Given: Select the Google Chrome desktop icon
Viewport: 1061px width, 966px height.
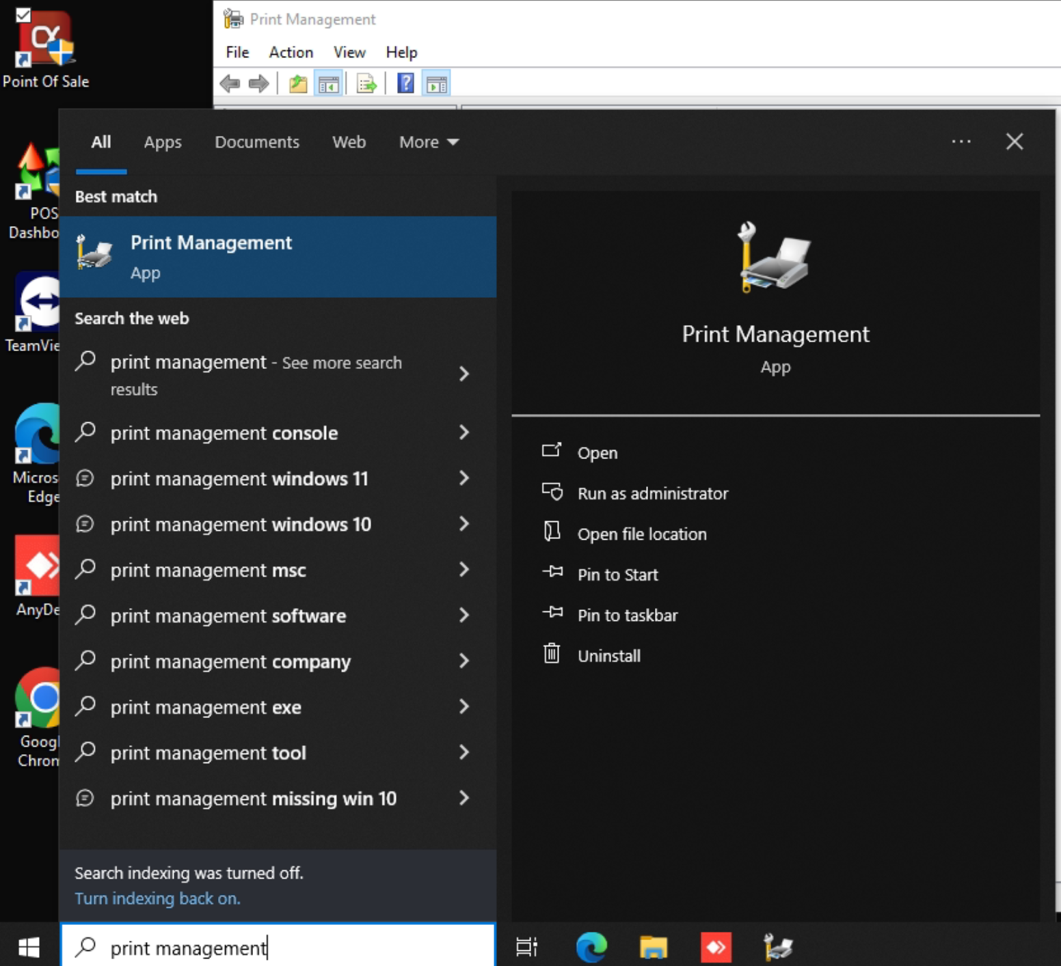Looking at the screenshot, I should coord(38,717).
